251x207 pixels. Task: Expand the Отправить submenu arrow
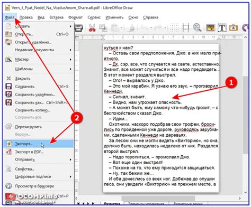(70, 159)
